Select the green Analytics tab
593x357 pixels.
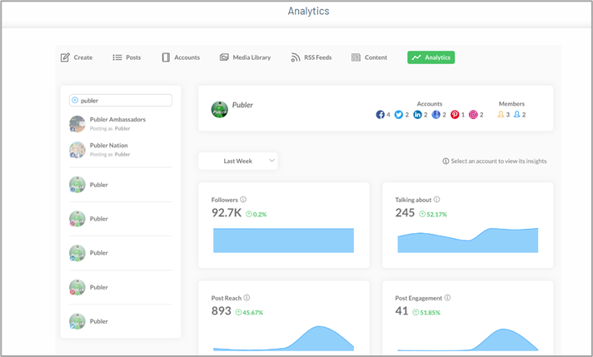click(431, 57)
